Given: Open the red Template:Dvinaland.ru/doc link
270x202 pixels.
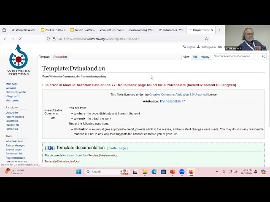Looking at the screenshot, I should pyautogui.click(x=62, y=161).
